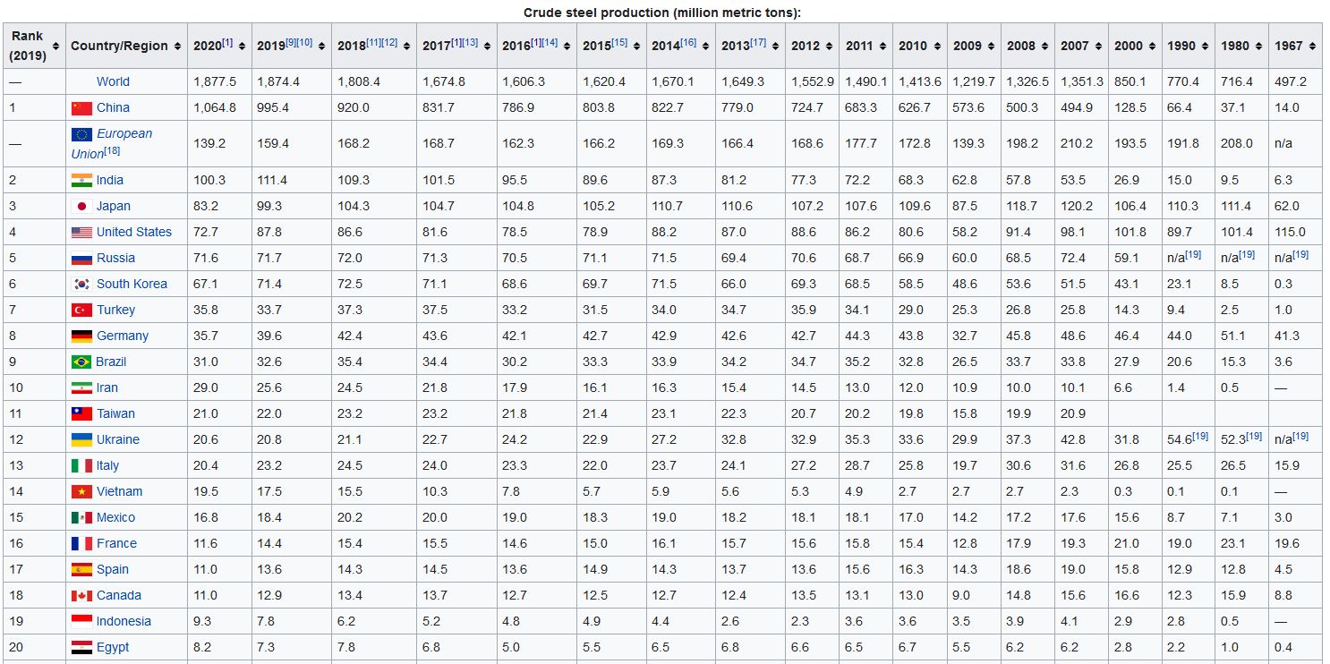Click the France flag icon
Screen dimensions: 1330x664
pyautogui.click(x=82, y=544)
